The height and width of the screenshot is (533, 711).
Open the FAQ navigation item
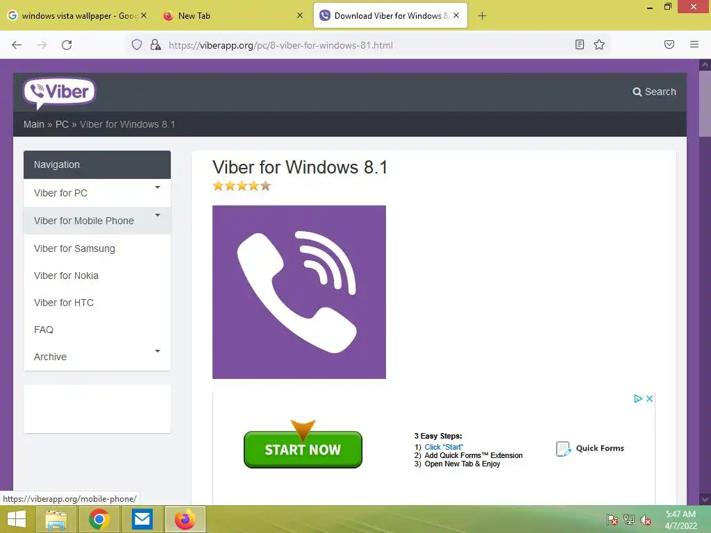point(97,330)
